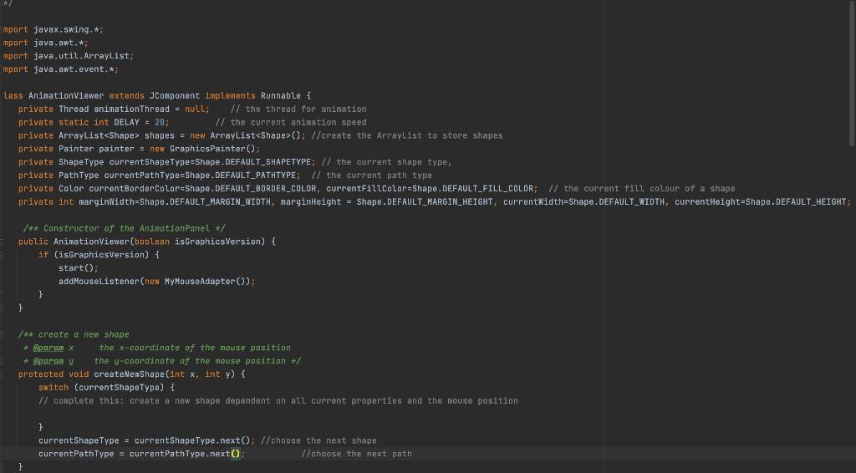Screen dimensions: 856x473
Task: Click highlighted parentheses after currentPathType.next
Action: [x=235, y=454]
